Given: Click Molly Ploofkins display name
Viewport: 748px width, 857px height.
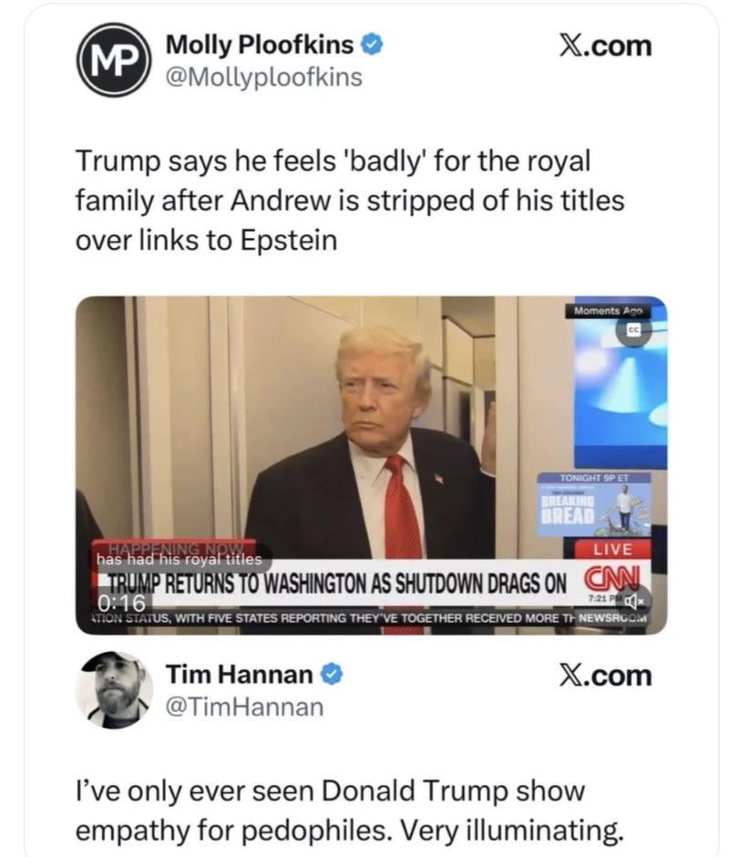Looking at the screenshot, I should pyautogui.click(x=260, y=45).
